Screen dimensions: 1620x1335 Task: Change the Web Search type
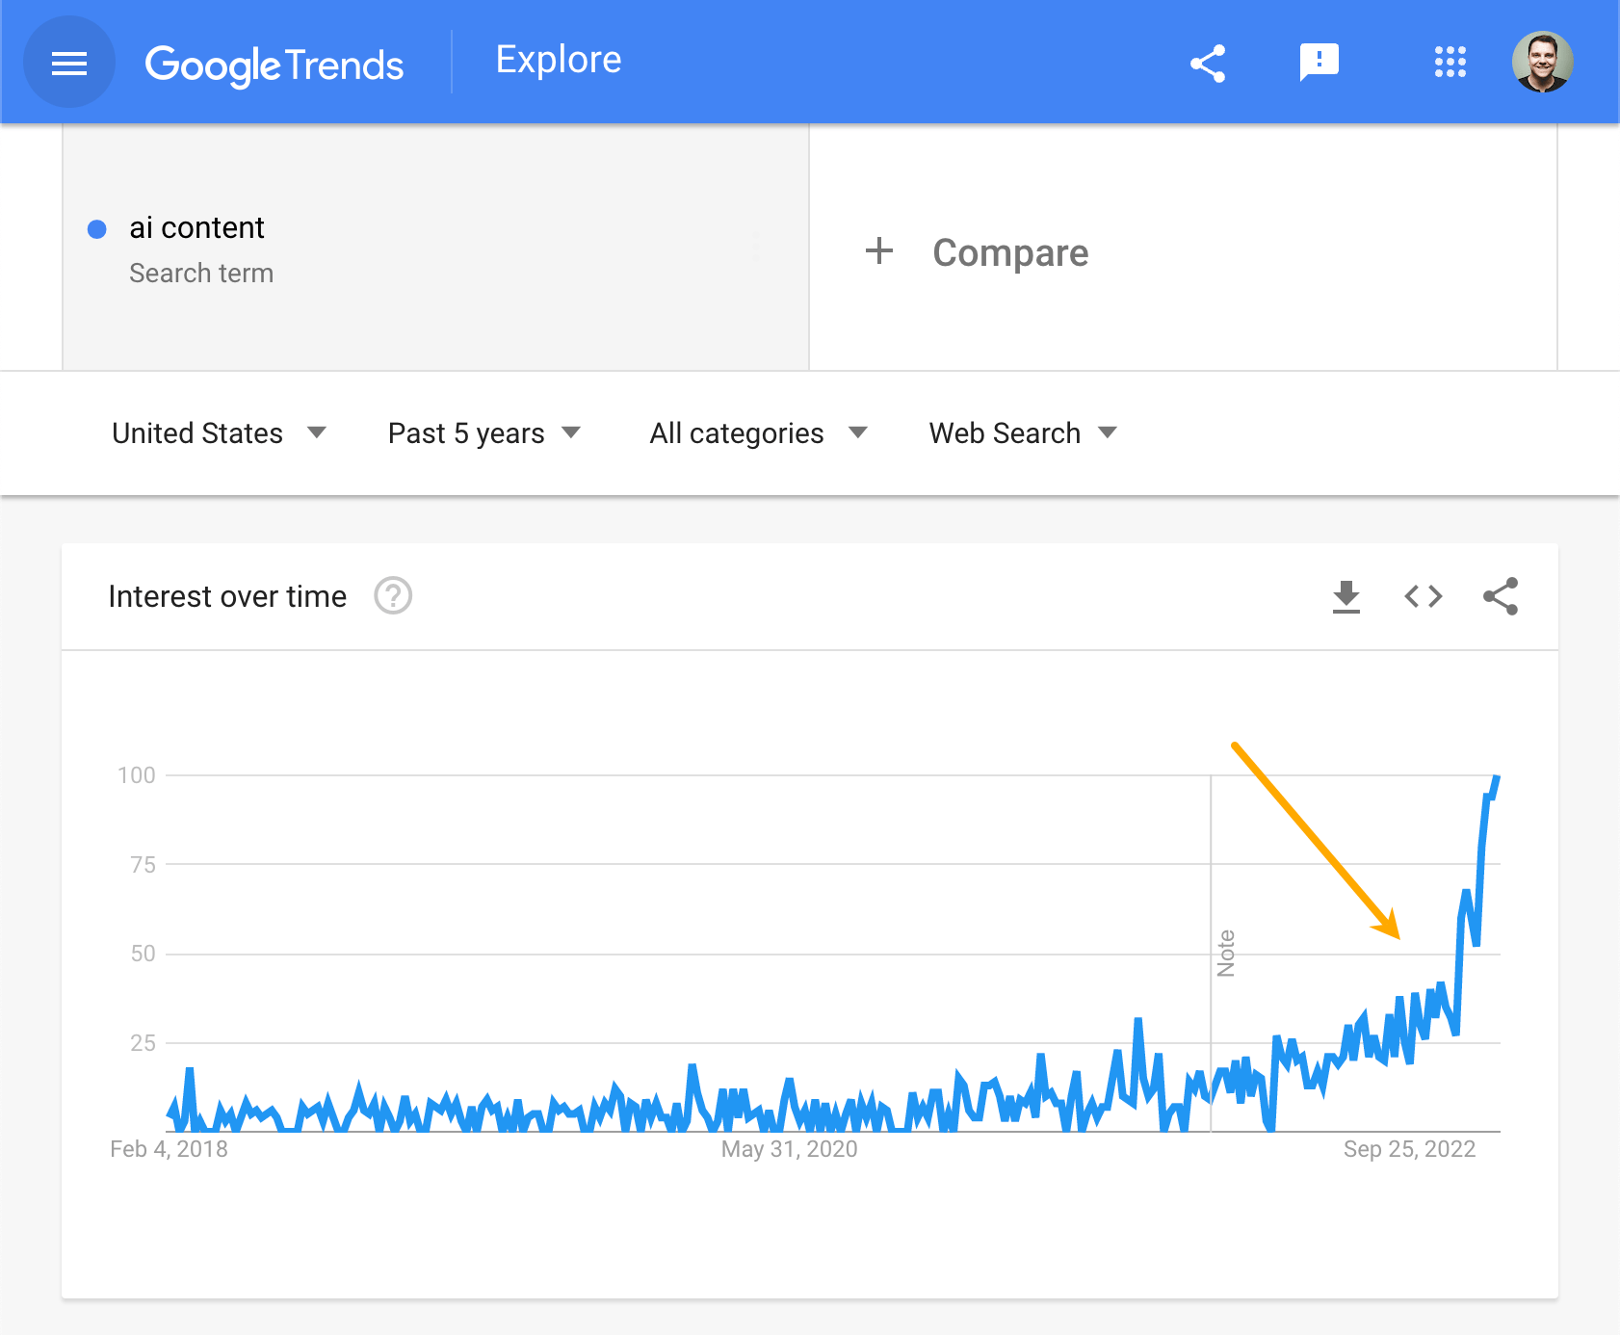pyautogui.click(x=1021, y=432)
